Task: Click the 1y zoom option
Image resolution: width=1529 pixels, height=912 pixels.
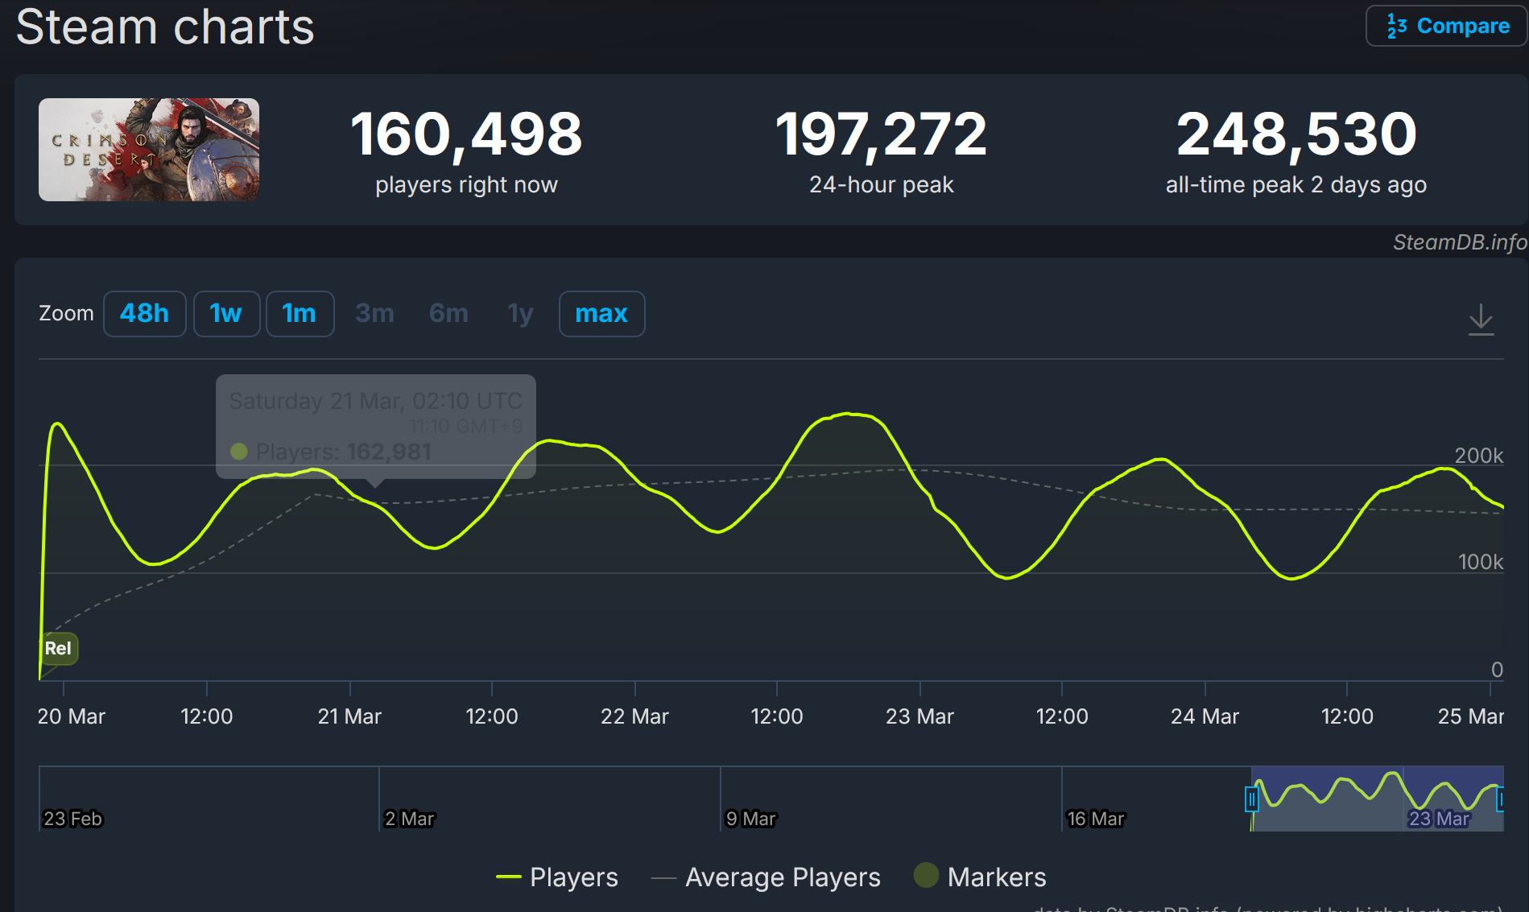Action: [520, 313]
